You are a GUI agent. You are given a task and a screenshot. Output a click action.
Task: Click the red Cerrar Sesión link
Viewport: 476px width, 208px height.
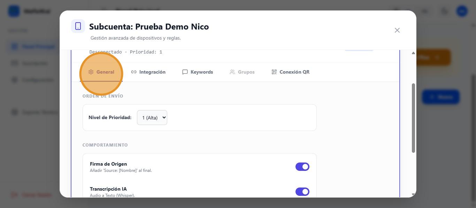[32, 195]
